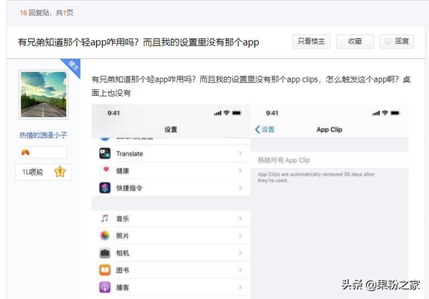The height and width of the screenshot is (299, 429).
Task: Click the App Clip screen title
Action: (x=329, y=129)
